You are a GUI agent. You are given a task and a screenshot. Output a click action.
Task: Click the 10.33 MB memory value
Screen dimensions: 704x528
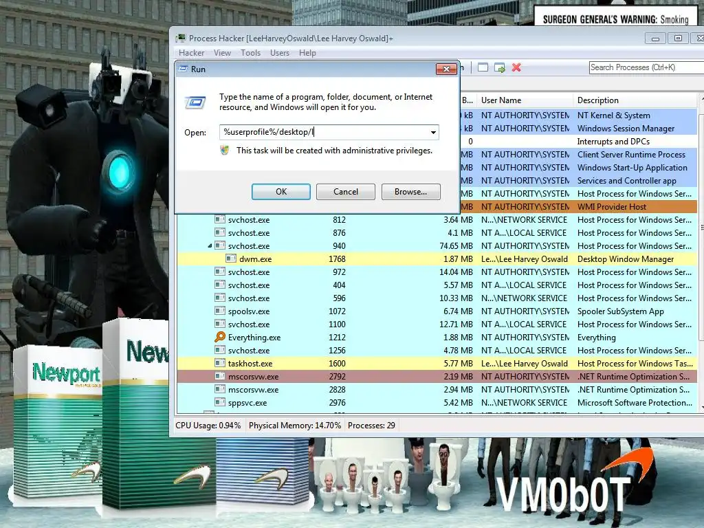[456, 298]
